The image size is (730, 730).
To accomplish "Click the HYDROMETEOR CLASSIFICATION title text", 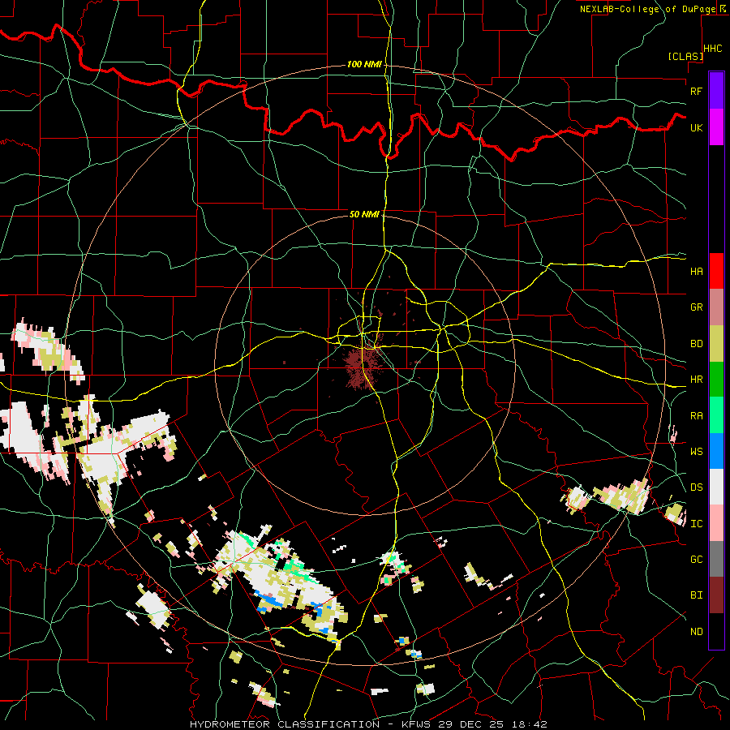I will tap(285, 724).
